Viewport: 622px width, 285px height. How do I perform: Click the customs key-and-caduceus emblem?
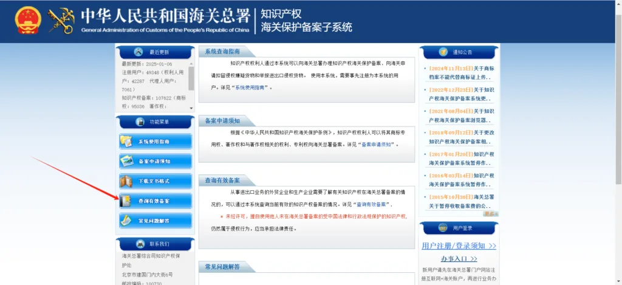[61, 21]
